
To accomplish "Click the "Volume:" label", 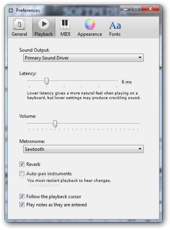I will [27, 116].
